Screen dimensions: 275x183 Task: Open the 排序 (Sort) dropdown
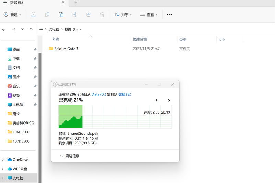123,14
